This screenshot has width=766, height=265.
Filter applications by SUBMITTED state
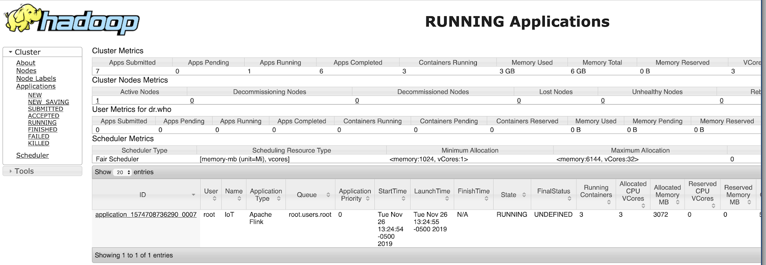pyautogui.click(x=45, y=109)
